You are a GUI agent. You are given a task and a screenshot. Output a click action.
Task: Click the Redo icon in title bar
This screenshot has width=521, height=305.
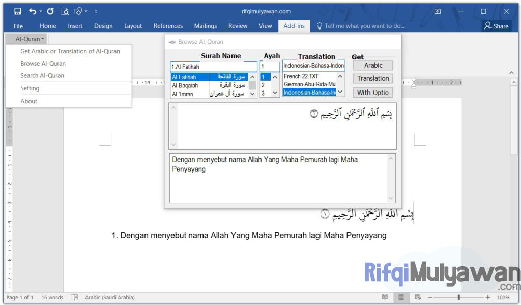tap(50, 11)
